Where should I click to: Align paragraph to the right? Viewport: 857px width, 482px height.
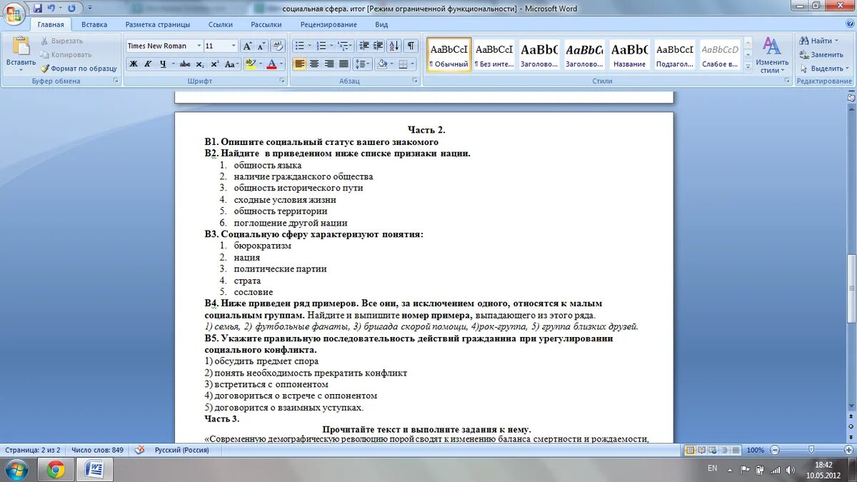(329, 64)
